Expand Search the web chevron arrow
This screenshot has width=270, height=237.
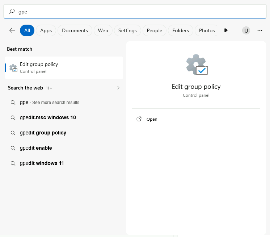[x=118, y=88]
